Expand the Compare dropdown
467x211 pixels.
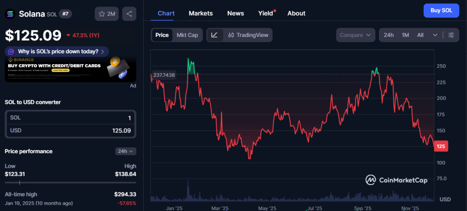click(356, 35)
